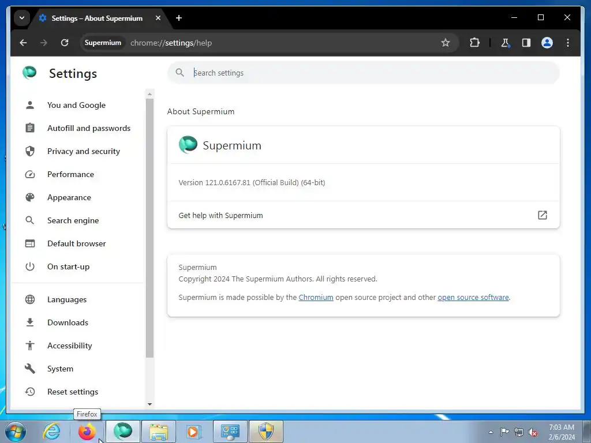
Task: Click the external link icon for help
Action: click(x=542, y=215)
